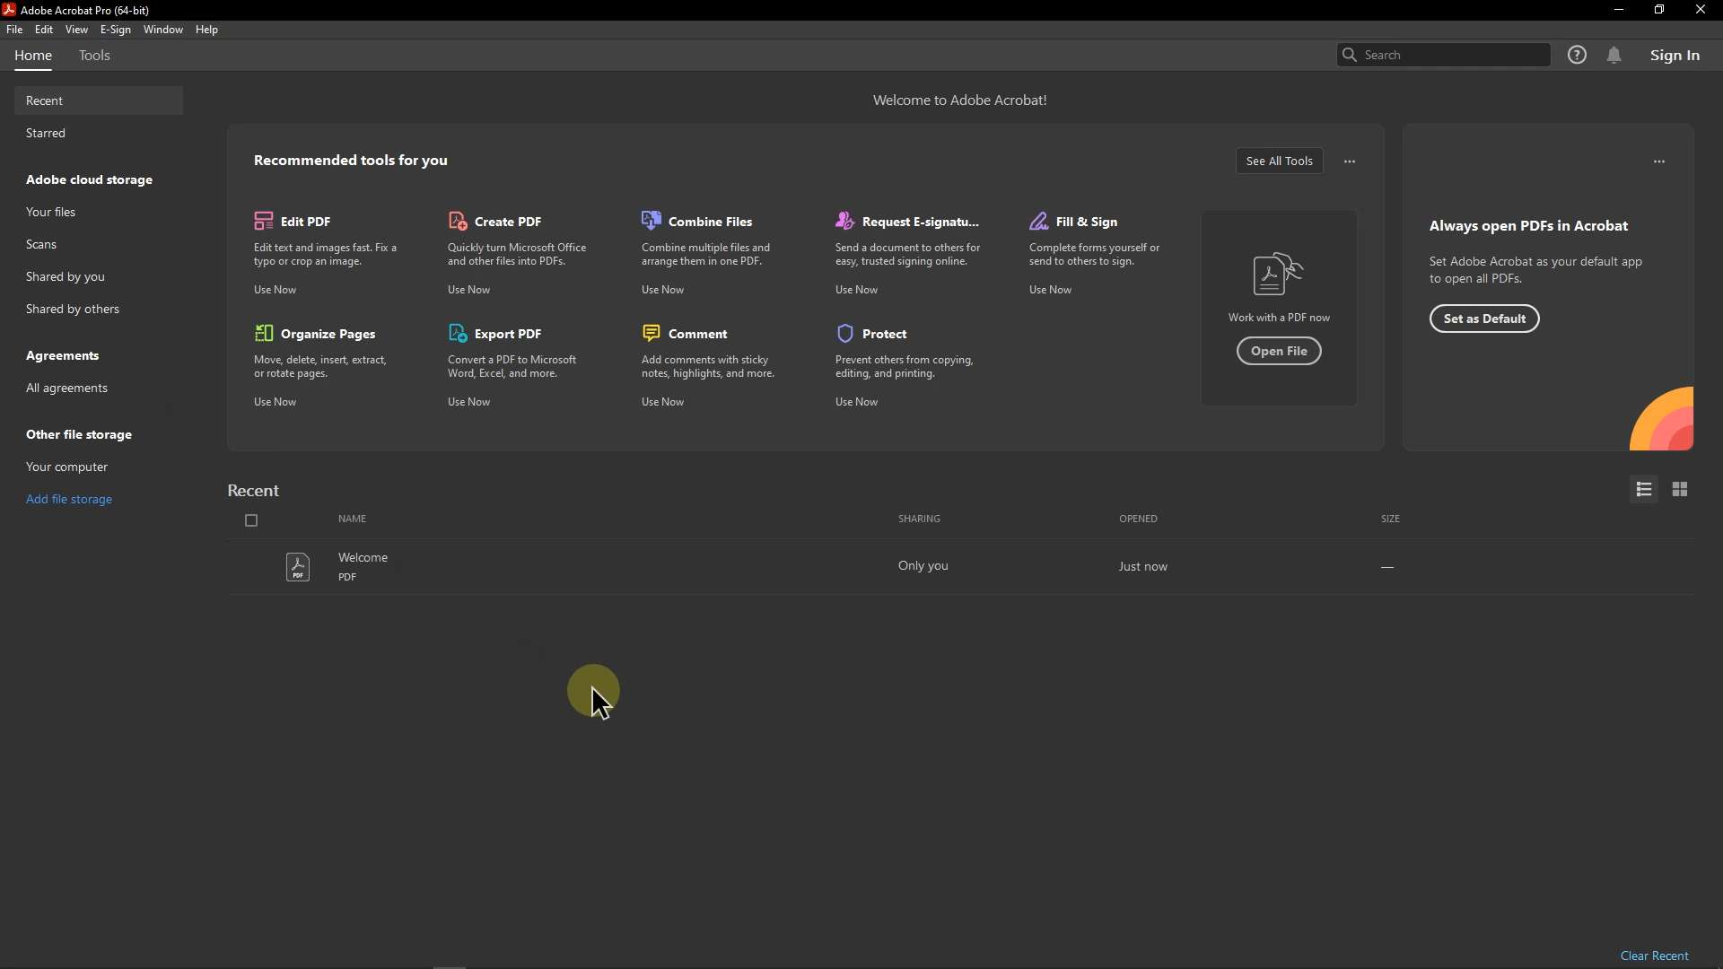This screenshot has width=1723, height=969.
Task: Click the Protect shield icon
Action: point(845,334)
